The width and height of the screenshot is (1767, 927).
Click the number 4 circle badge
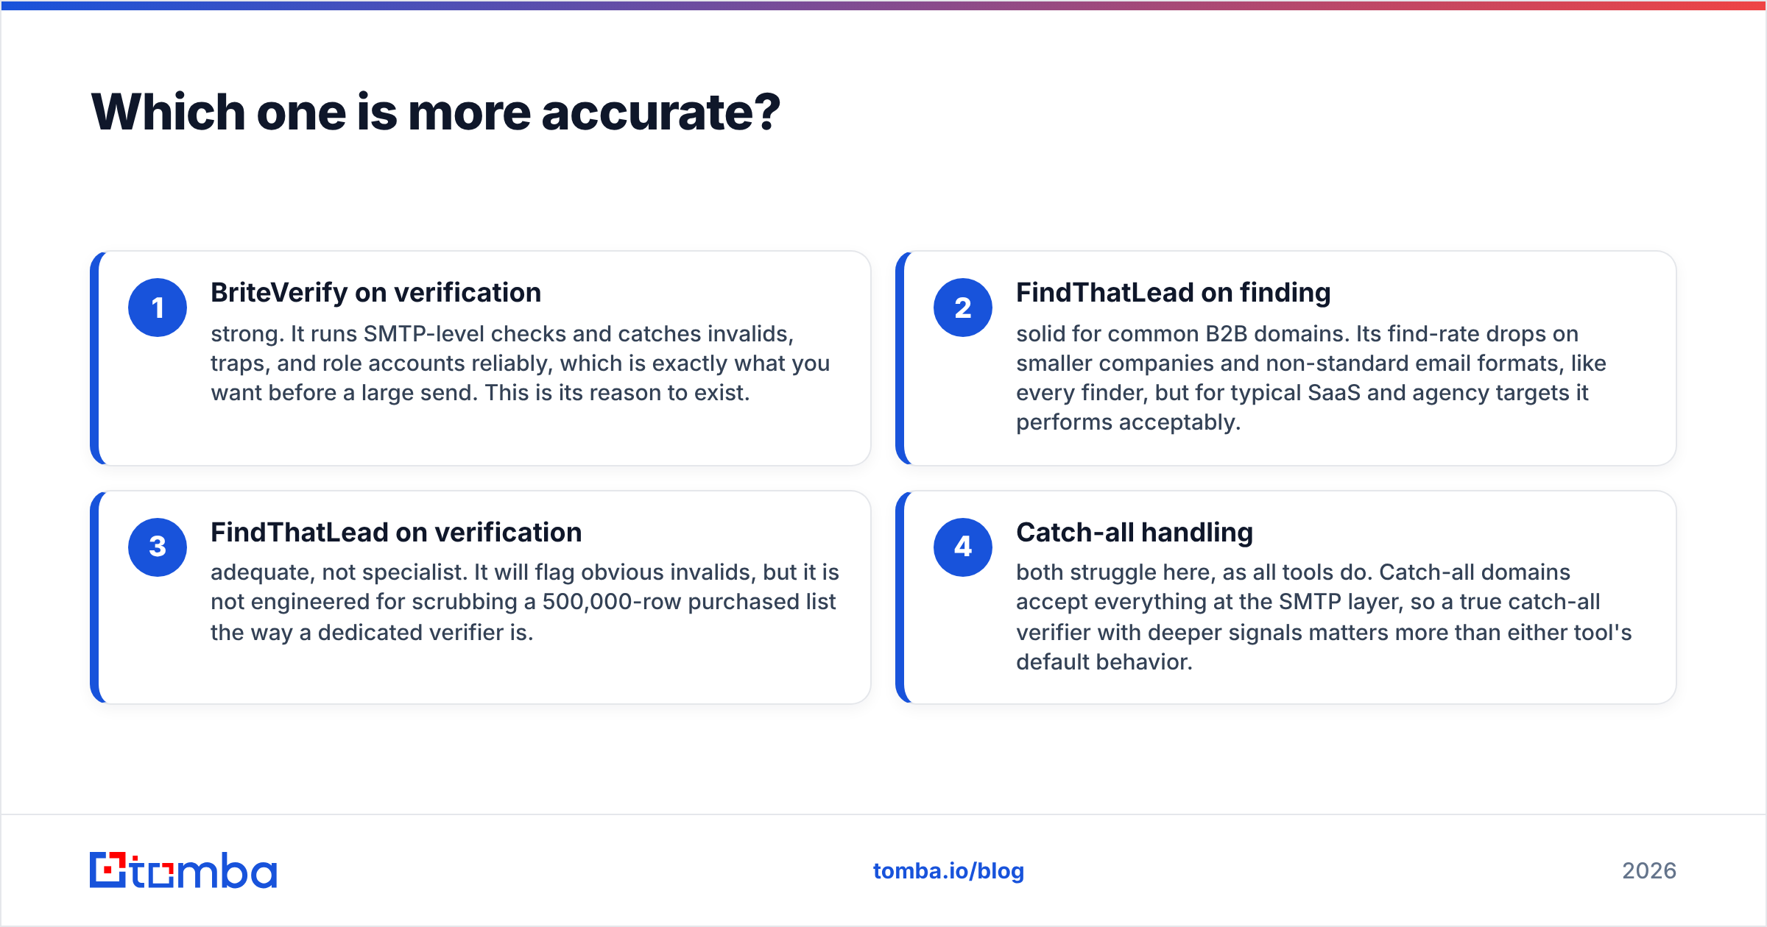coord(963,547)
